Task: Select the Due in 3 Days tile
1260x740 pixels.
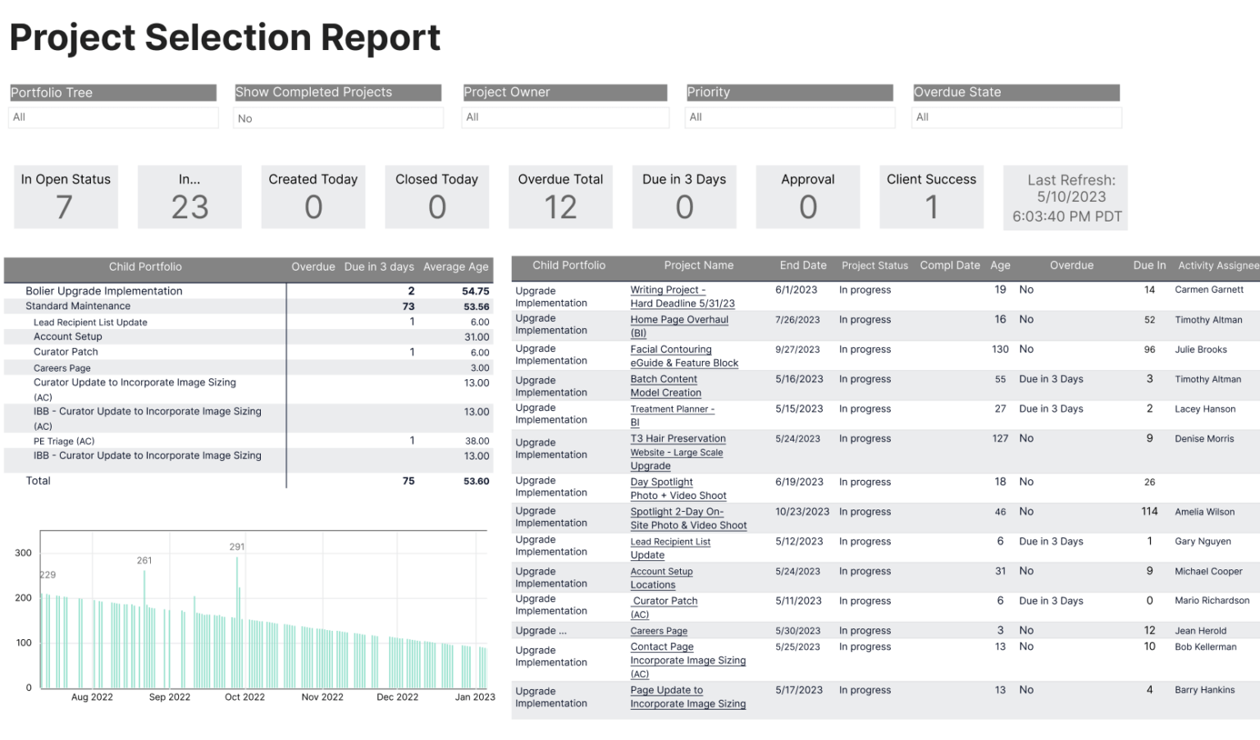Action: [684, 197]
